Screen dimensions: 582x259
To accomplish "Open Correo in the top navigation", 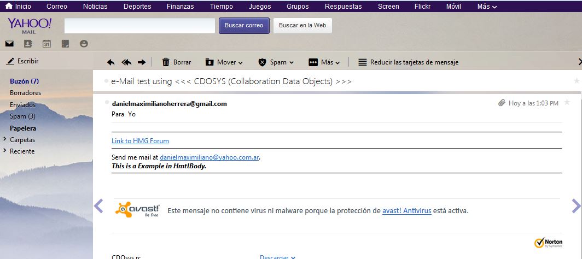I will [57, 7].
